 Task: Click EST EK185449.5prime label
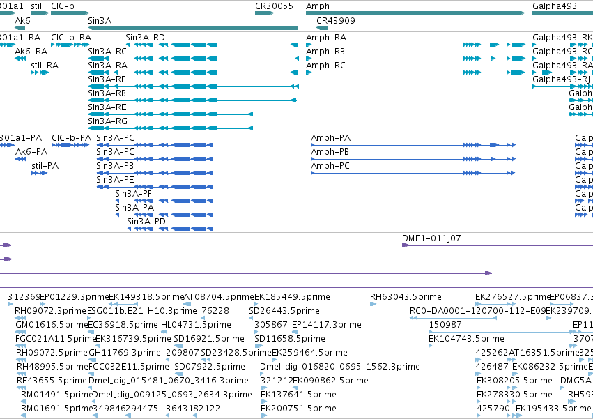click(x=292, y=297)
